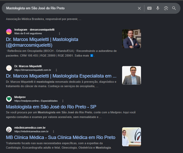
Task: Open search by image camera icon
Action: coord(166,8)
